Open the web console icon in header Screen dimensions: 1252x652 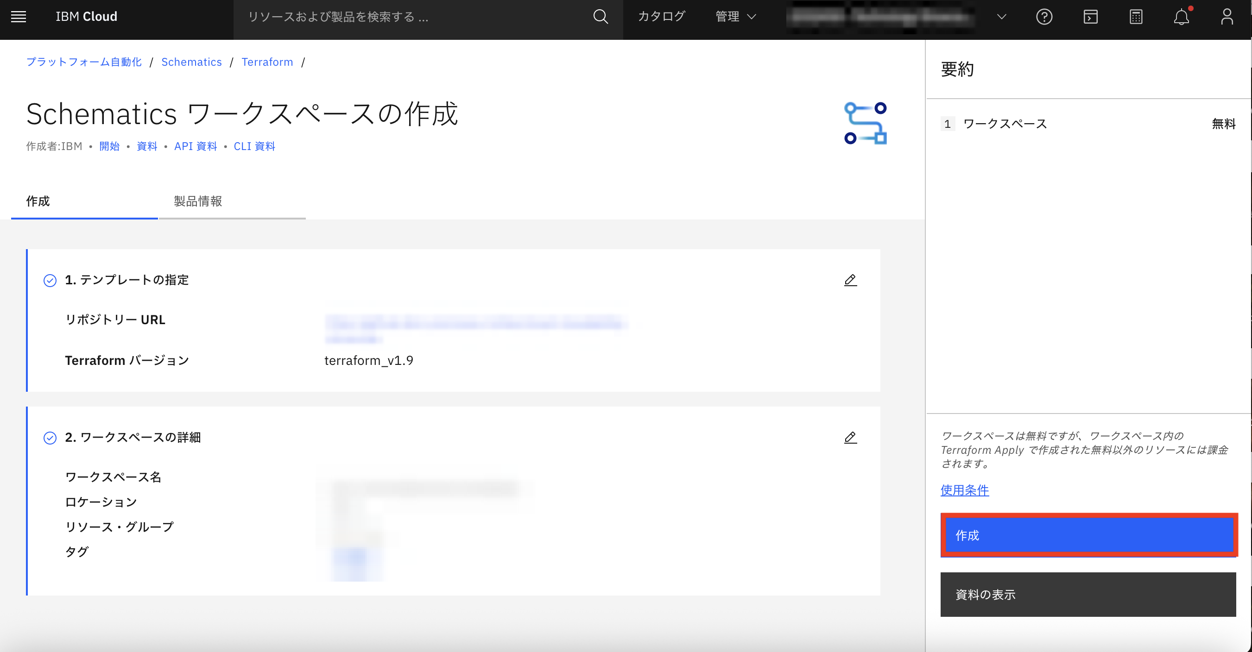coord(1090,17)
